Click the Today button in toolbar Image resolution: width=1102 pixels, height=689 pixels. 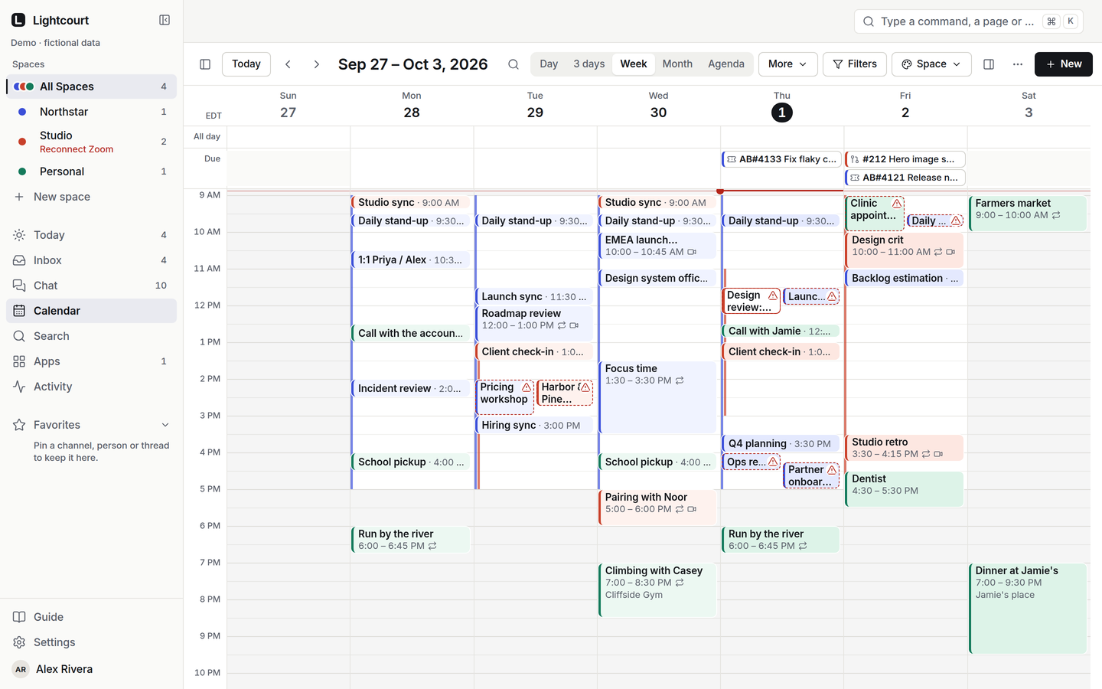(x=246, y=64)
